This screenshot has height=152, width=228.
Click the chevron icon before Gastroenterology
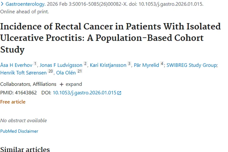tap(2, 5)
